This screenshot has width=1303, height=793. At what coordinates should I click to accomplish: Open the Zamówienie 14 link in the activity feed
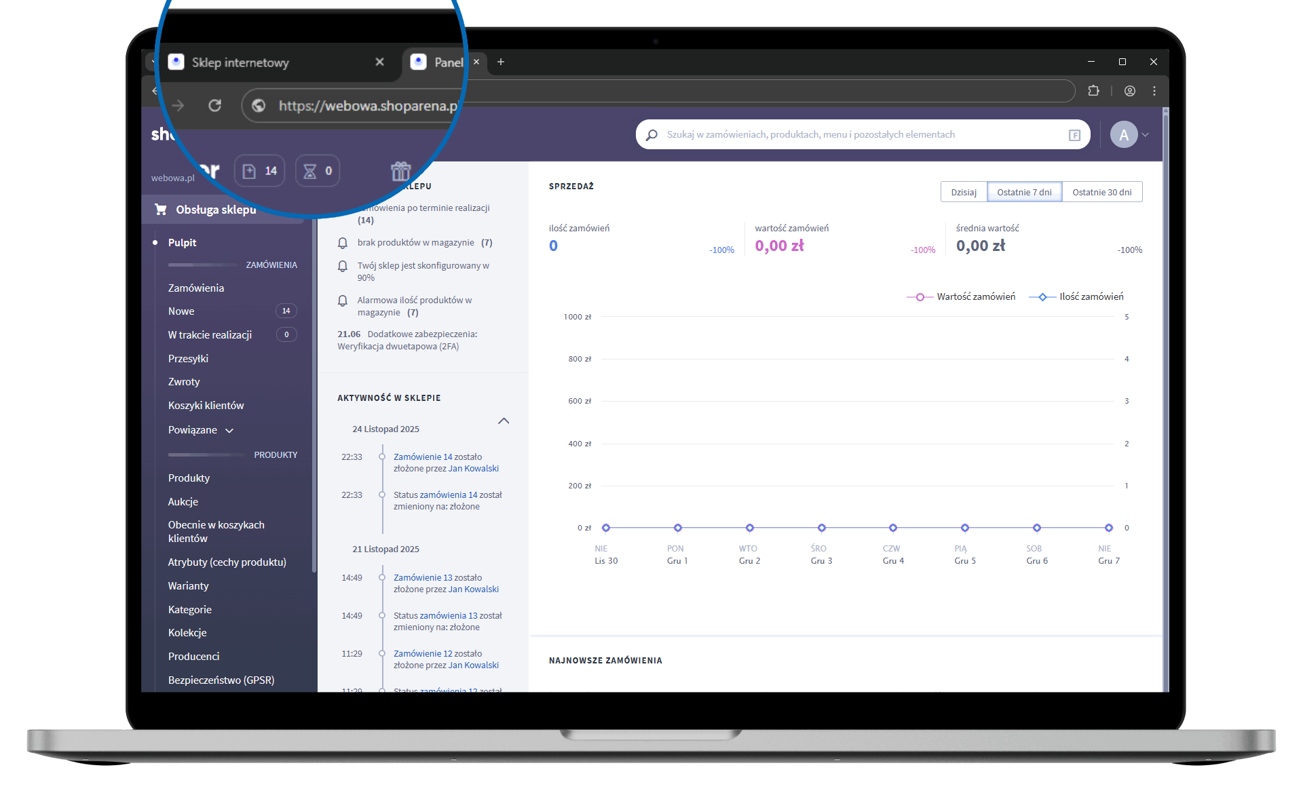coord(423,457)
